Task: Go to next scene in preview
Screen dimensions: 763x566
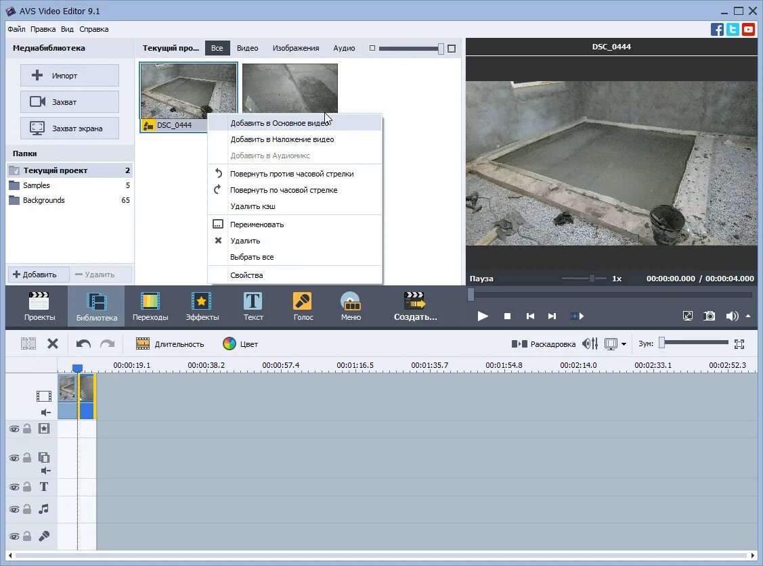Action: [577, 316]
